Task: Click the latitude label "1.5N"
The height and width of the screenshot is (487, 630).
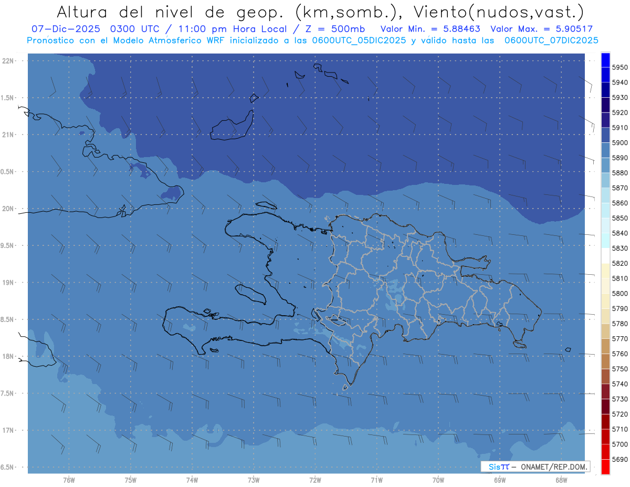Action: pos(8,98)
